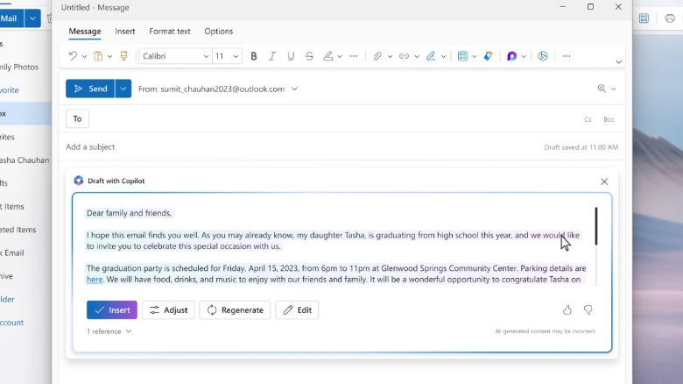Click the Insert link icon
This screenshot has height=384, width=683.
405,56
